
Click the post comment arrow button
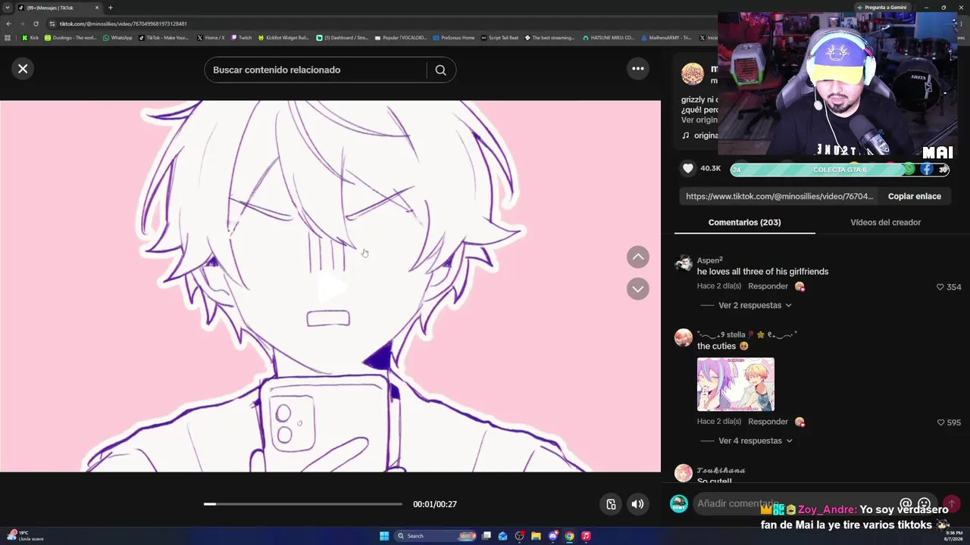point(951,503)
